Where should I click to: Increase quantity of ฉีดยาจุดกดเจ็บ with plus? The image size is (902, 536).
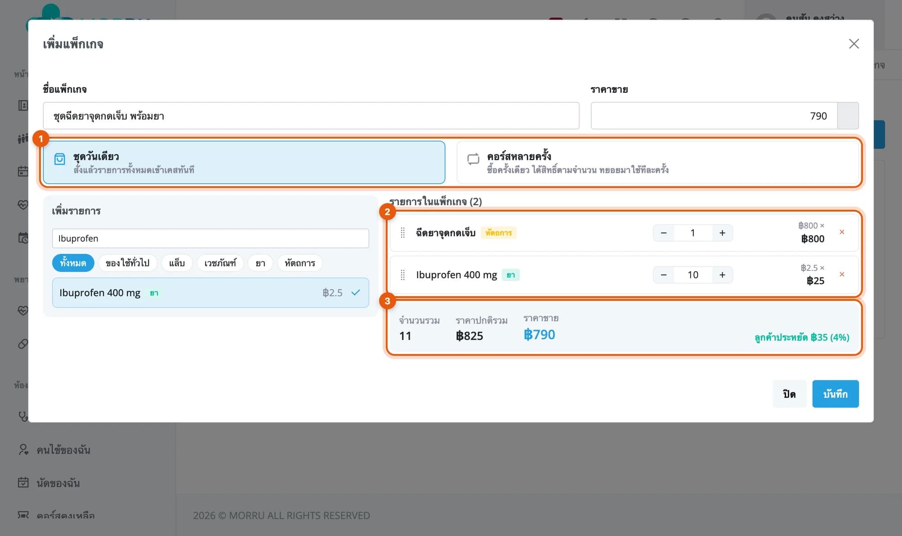click(723, 233)
